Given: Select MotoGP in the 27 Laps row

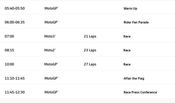Looking at the screenshot, I should pyautogui.click(x=51, y=64).
